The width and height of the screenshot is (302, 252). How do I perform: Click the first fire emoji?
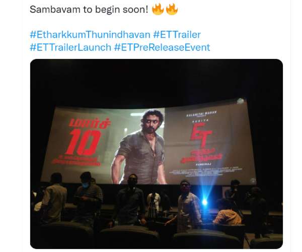pos(158,9)
